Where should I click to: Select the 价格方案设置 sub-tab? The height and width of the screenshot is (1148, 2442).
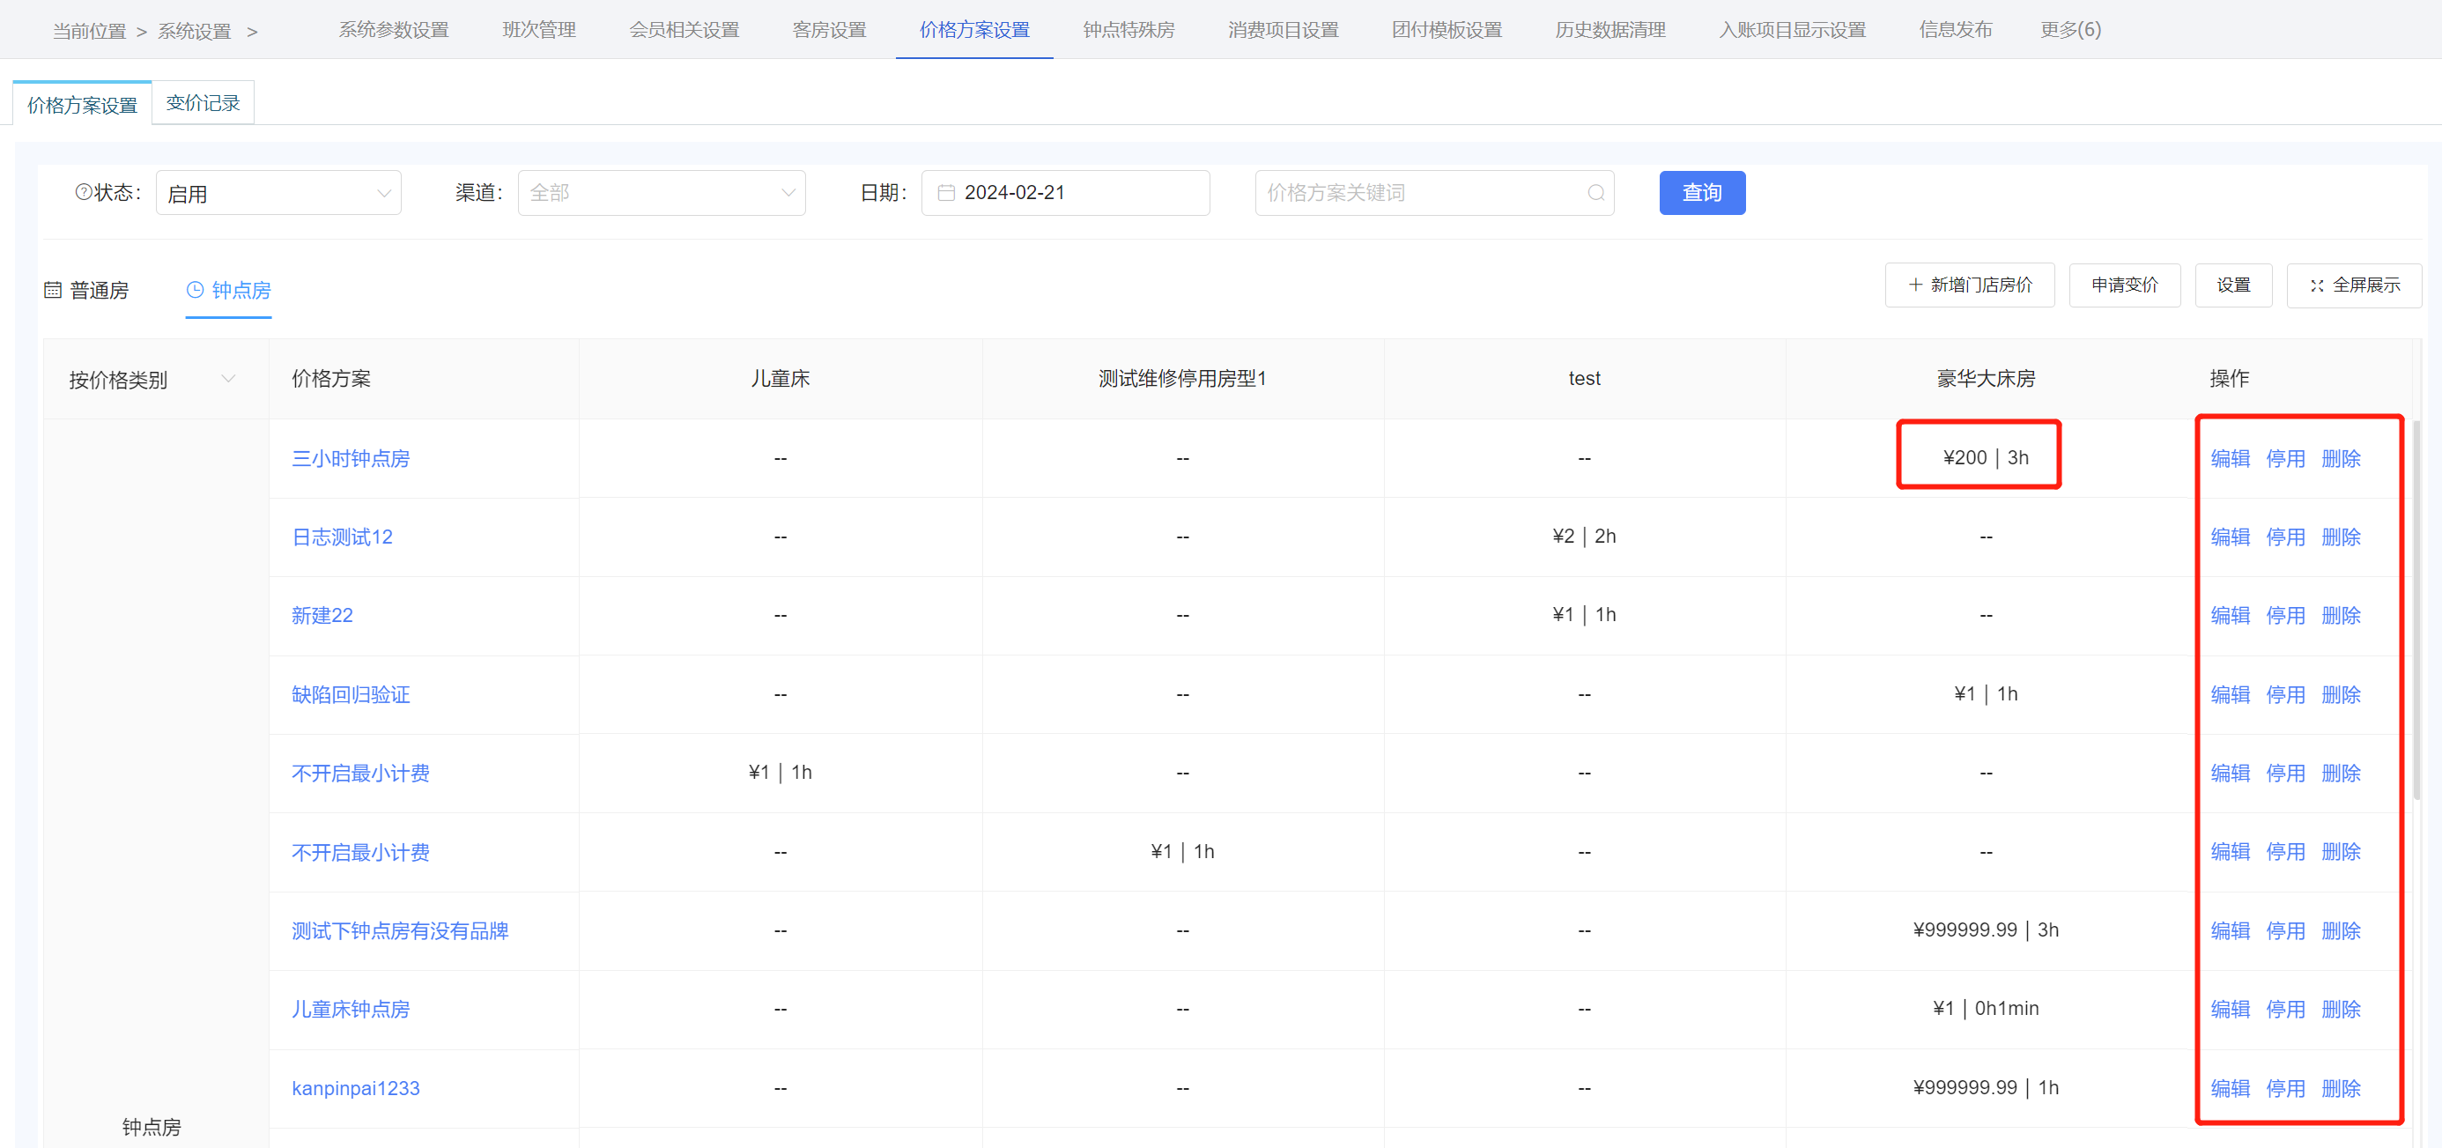[83, 104]
